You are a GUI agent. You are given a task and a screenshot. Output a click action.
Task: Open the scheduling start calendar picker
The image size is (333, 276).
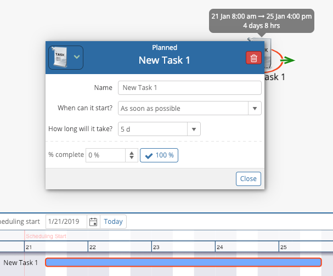93,222
